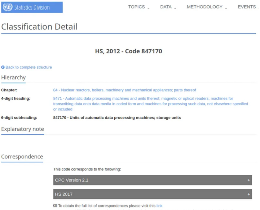Click the plus icon on CPC Version 2.1
The image size is (260, 210).
(x=248, y=180)
